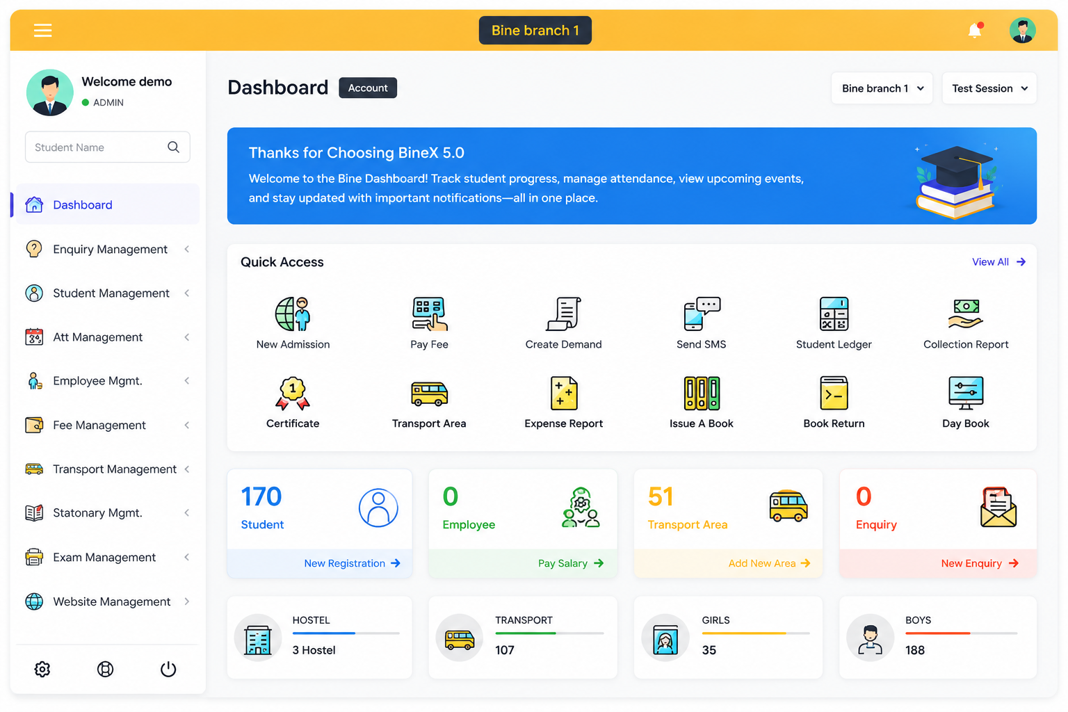The width and height of the screenshot is (1068, 712).
Task: Click the Transport progress bar
Action: coord(549,633)
